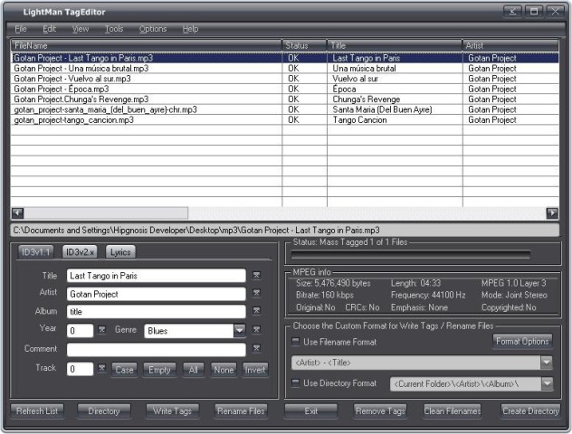Enable the Use Filename Format checkbox
Screen dimensions: 572x434
pos(295,342)
